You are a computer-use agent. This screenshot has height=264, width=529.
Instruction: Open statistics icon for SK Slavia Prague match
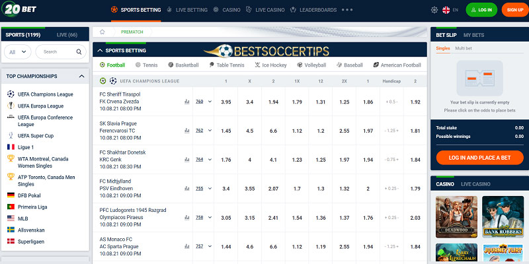click(187, 131)
